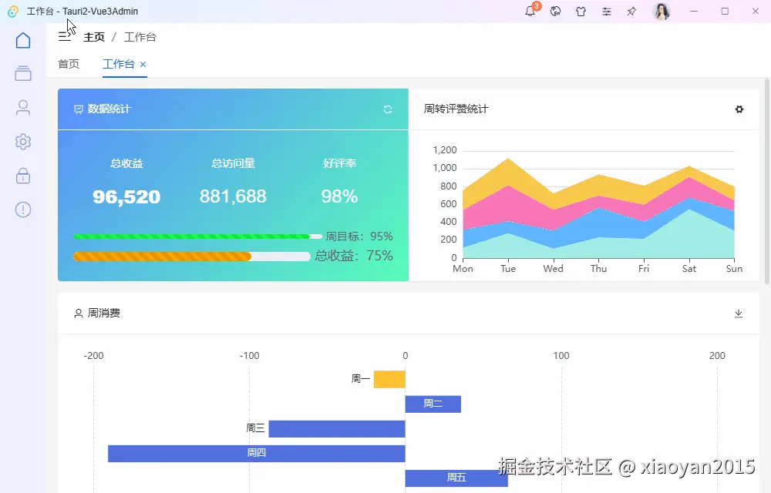771x493 pixels.
Task: Open the language switcher icon in titlebar
Action: point(555,12)
